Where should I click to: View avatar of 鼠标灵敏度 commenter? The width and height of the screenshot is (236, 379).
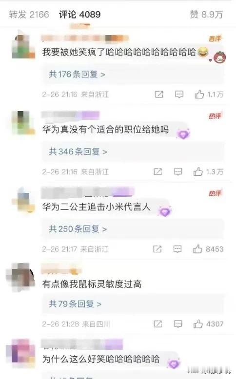pyautogui.click(x=20, y=277)
